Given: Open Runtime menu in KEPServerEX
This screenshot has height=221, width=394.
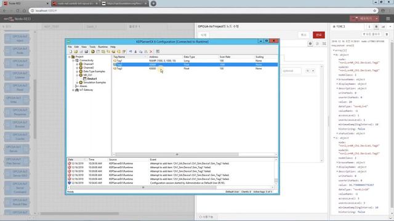Looking at the screenshot, I should coord(103,47).
